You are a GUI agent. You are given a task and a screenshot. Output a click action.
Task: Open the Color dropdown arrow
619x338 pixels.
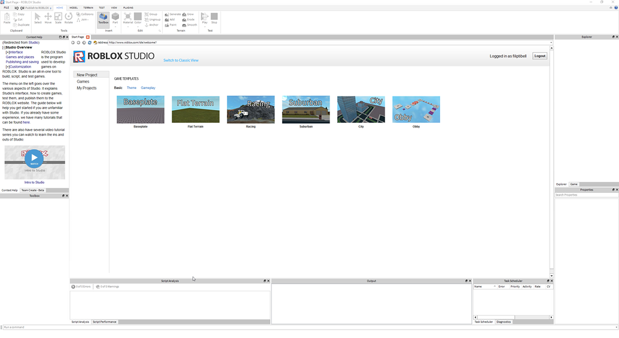(x=138, y=26)
